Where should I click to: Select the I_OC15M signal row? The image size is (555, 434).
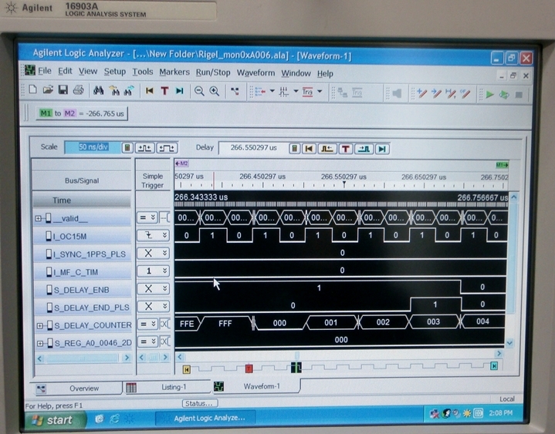click(82, 236)
